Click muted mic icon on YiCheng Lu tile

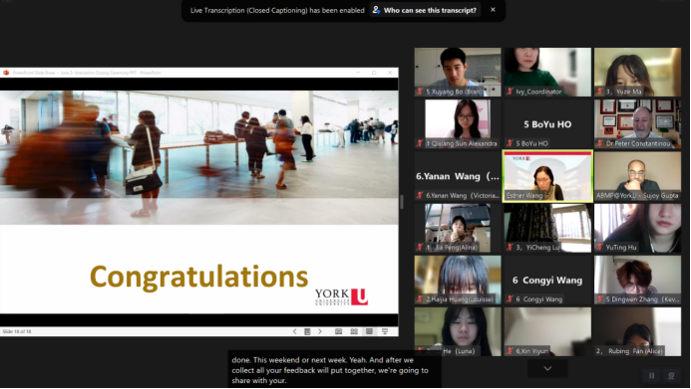pos(510,247)
